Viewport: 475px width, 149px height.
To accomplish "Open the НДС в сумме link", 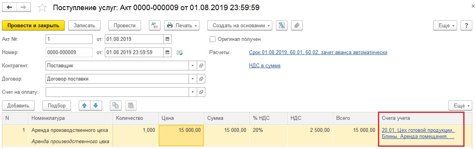I will [265, 66].
